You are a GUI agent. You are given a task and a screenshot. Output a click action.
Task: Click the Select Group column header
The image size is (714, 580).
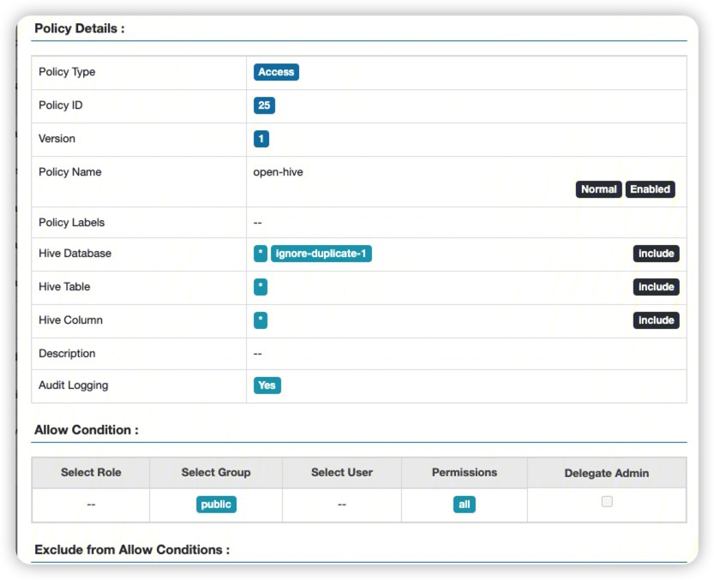tap(216, 472)
